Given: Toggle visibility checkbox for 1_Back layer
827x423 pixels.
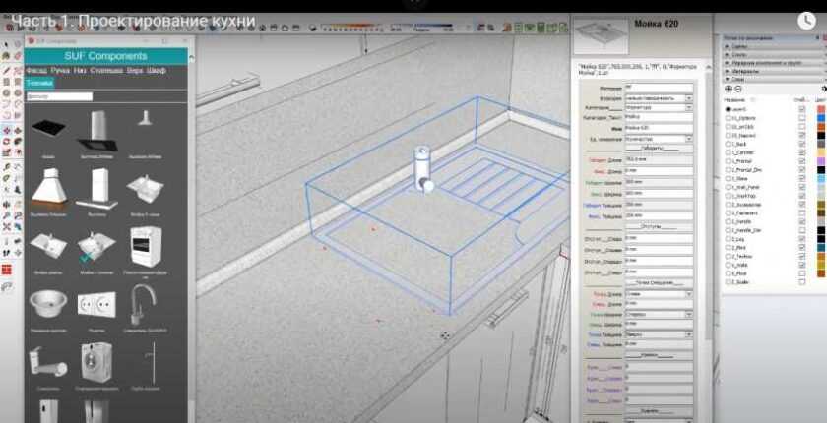Looking at the screenshot, I should coord(801,144).
